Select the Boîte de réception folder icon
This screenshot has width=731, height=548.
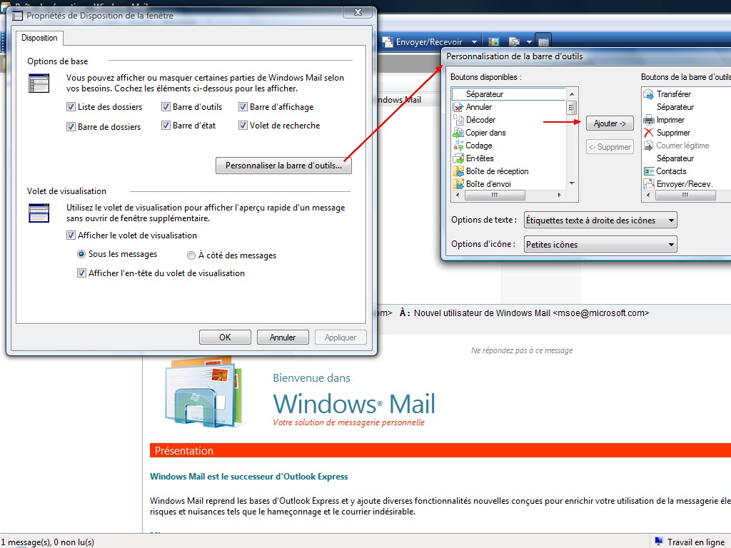(458, 171)
